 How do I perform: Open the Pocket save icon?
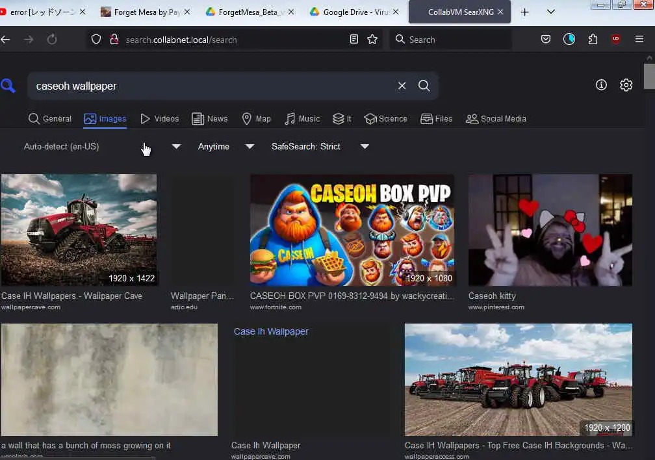point(546,39)
